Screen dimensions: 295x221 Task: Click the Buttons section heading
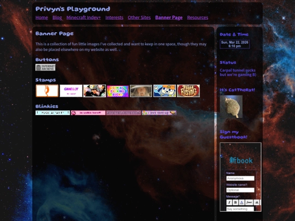coord(47,59)
